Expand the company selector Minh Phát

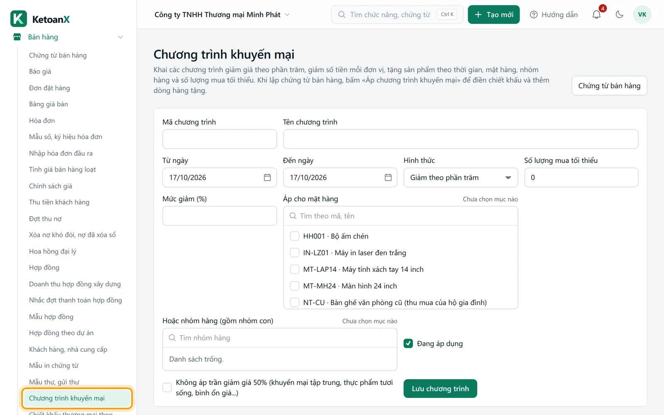222,15
